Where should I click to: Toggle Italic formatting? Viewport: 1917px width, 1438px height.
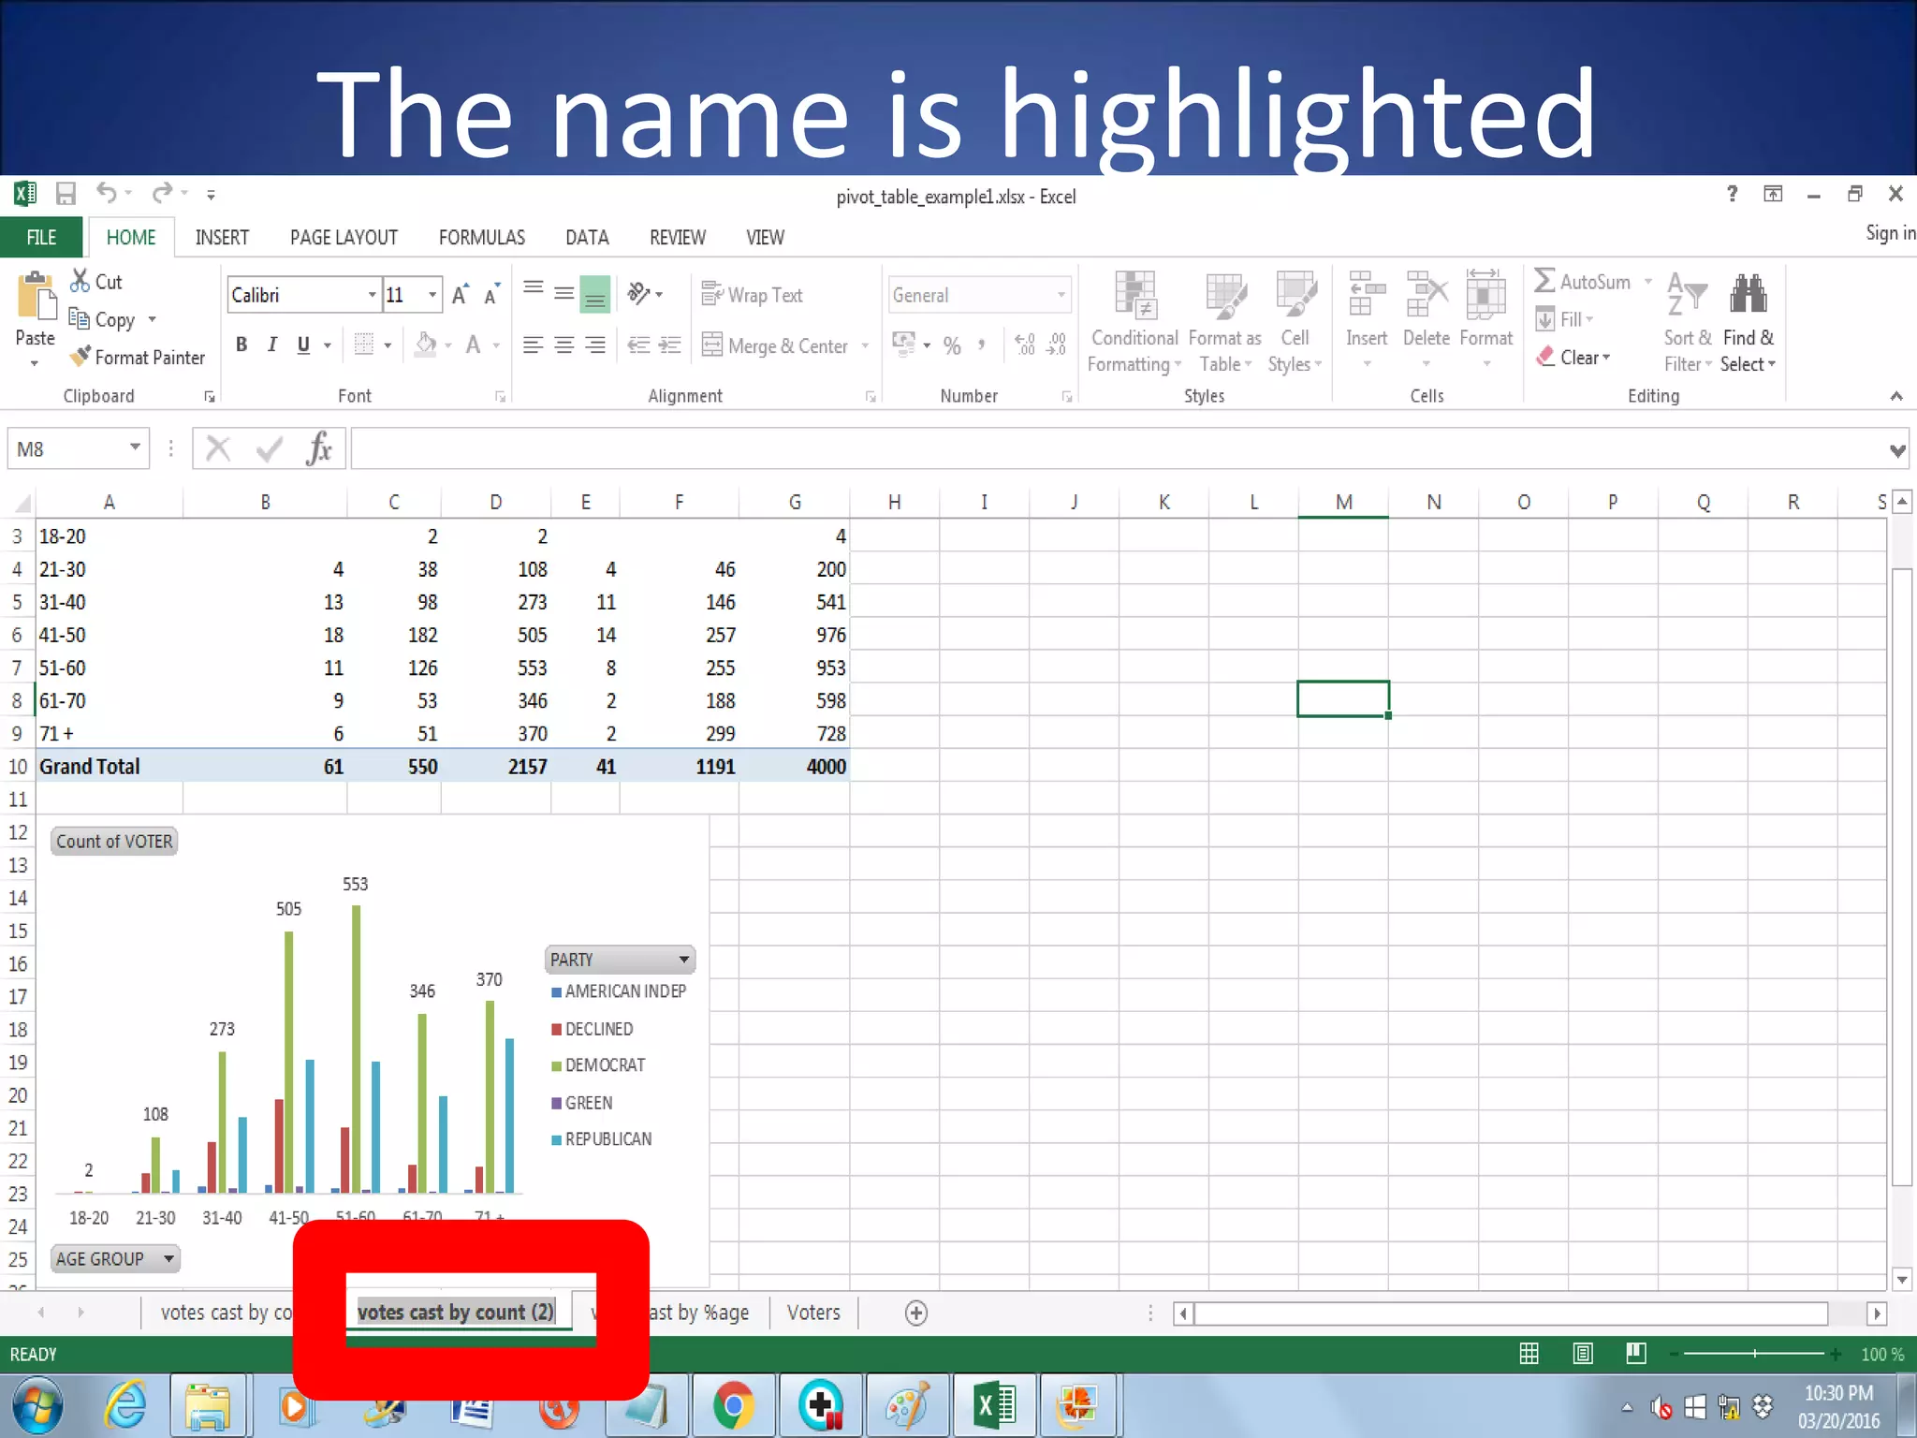pyautogui.click(x=272, y=345)
